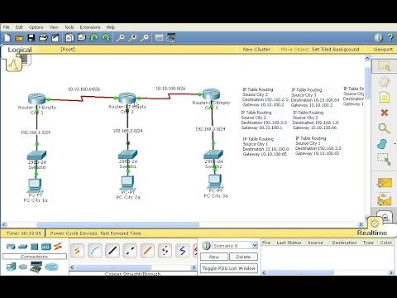Image resolution: width=397 pixels, height=298 pixels.
Task: Pick the phone cable connection
Action: pos(165,251)
